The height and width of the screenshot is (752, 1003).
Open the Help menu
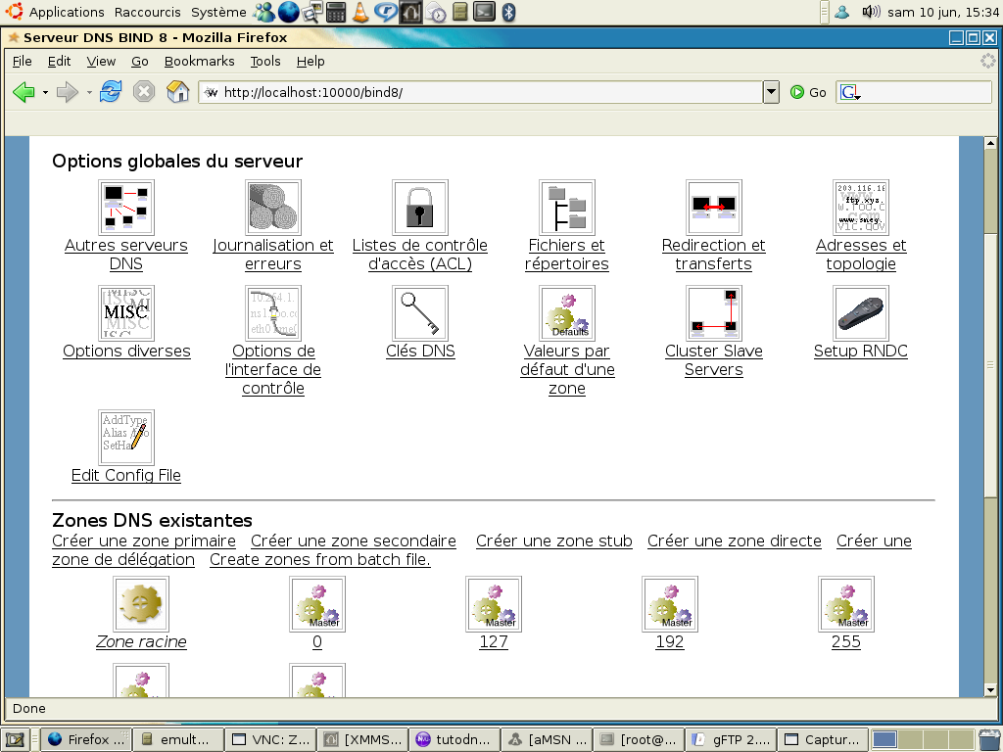(x=310, y=62)
